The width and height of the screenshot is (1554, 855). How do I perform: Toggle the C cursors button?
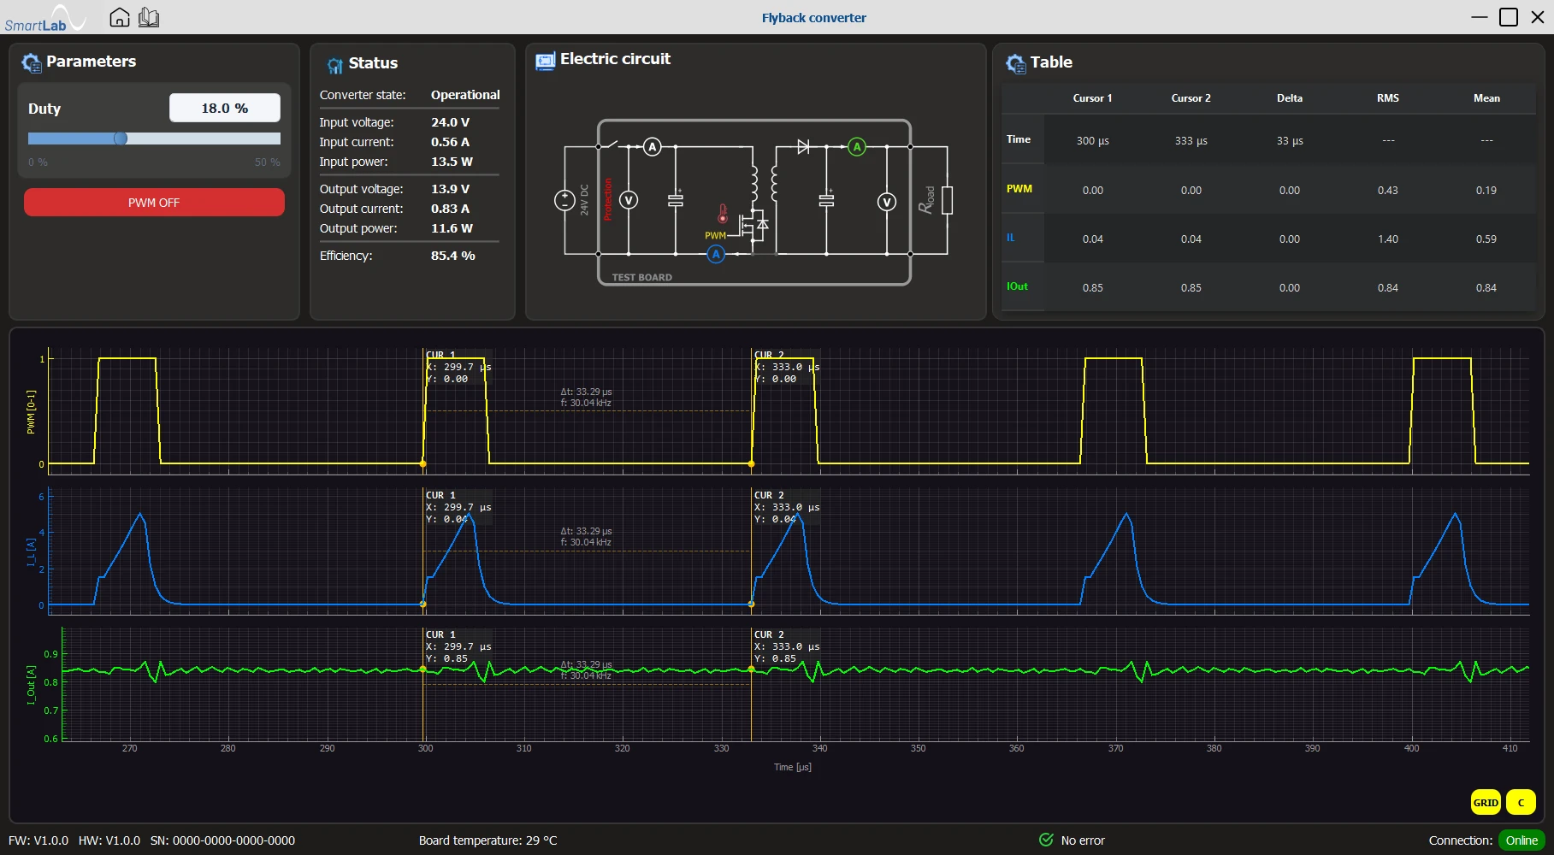1521,802
